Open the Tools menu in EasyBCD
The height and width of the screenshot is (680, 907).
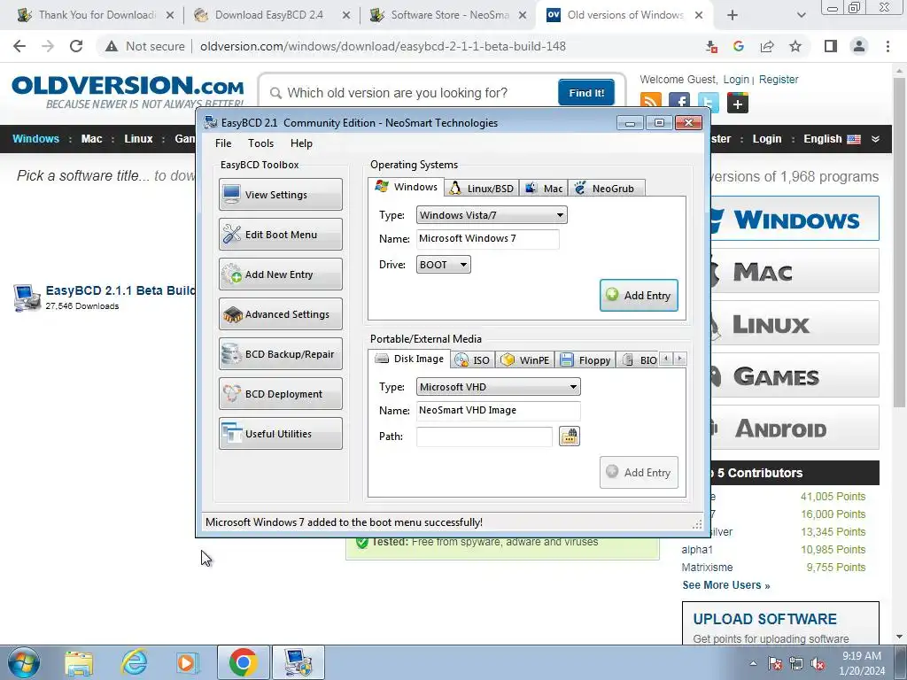[x=261, y=143]
